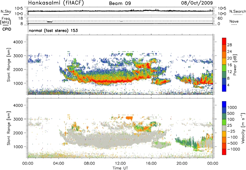Click the 'CPID' label
This screenshot has width=246, height=170.
pos(7,29)
